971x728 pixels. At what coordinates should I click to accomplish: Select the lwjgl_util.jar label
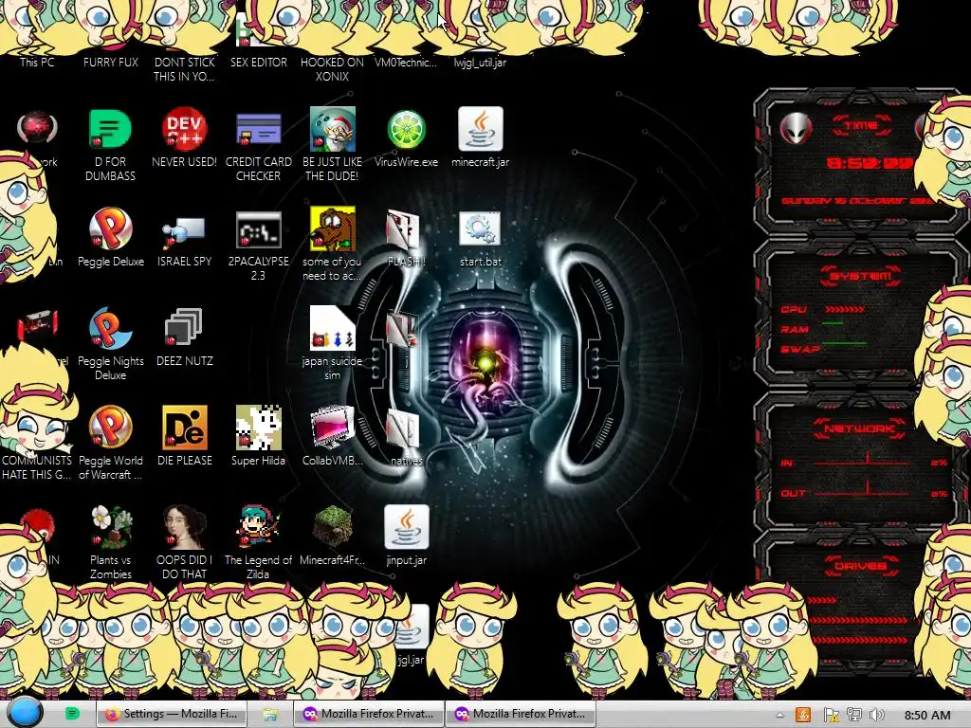[x=480, y=63]
